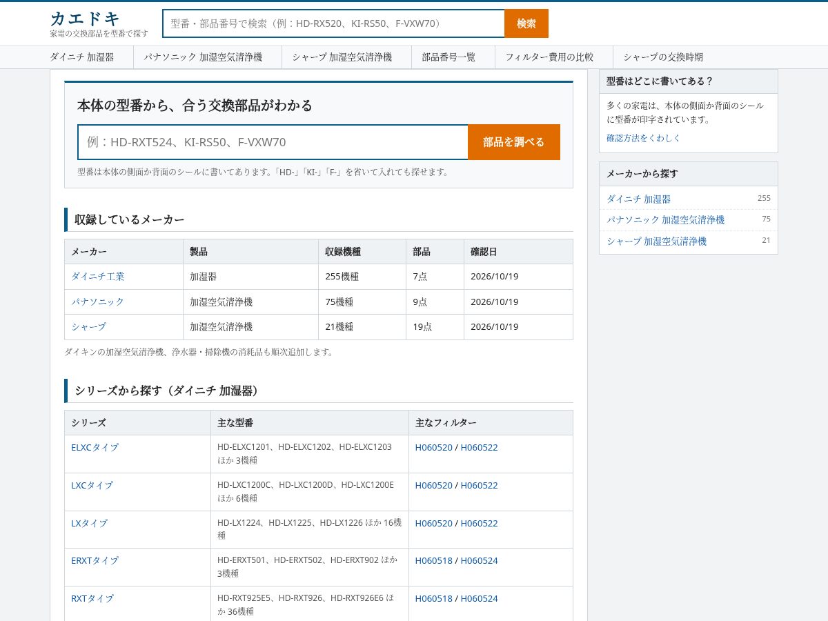The width and height of the screenshot is (828, 621).
Task: Open H060518 filter in RXTタイプ row
Action: [434, 598]
